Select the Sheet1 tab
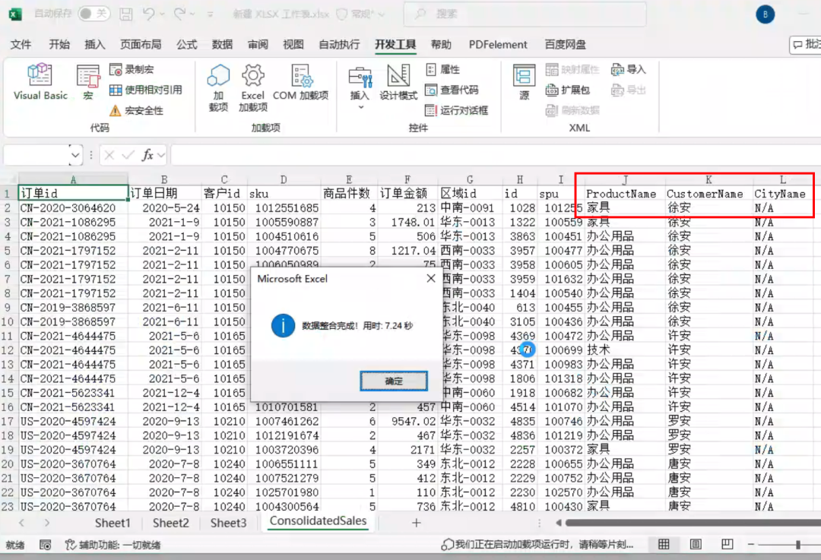Image resolution: width=821 pixels, height=560 pixels. (x=112, y=523)
